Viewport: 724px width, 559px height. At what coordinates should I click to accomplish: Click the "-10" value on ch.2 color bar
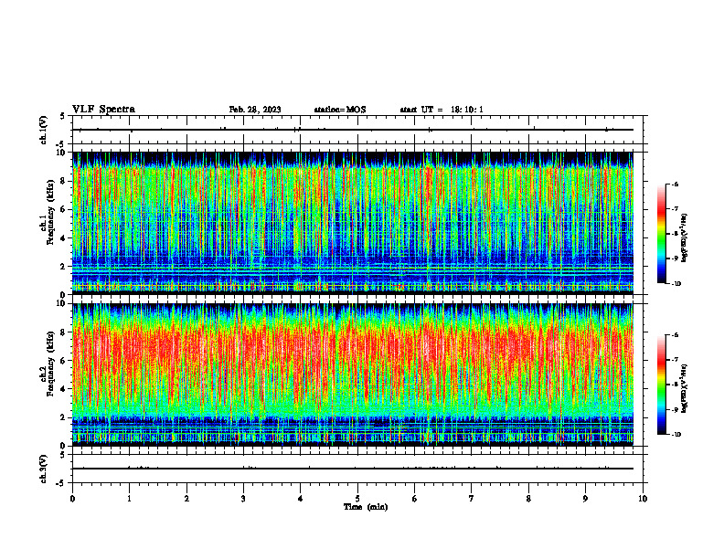(676, 435)
